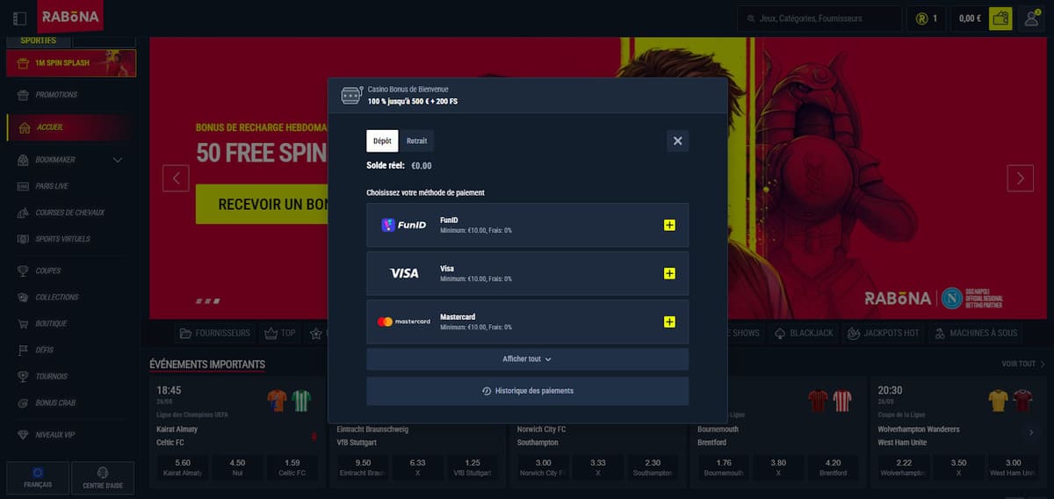Switch to the Dépôt tab
This screenshot has height=499, width=1054.
coord(382,141)
